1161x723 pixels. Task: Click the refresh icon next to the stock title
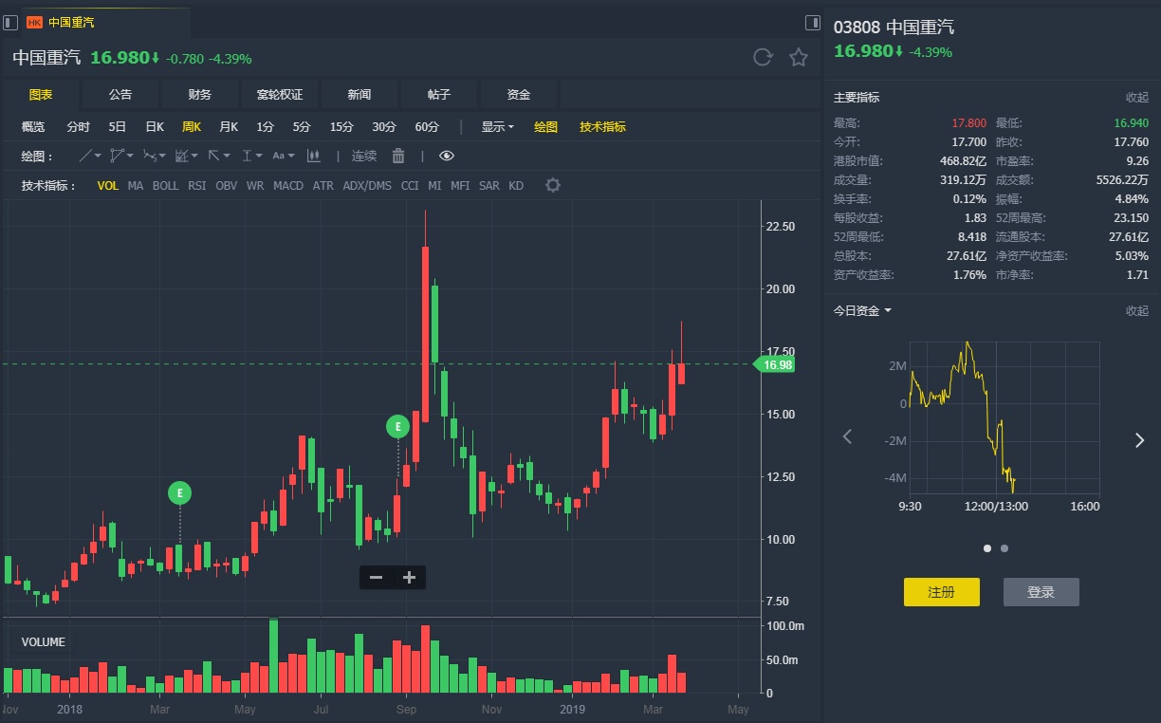763,58
